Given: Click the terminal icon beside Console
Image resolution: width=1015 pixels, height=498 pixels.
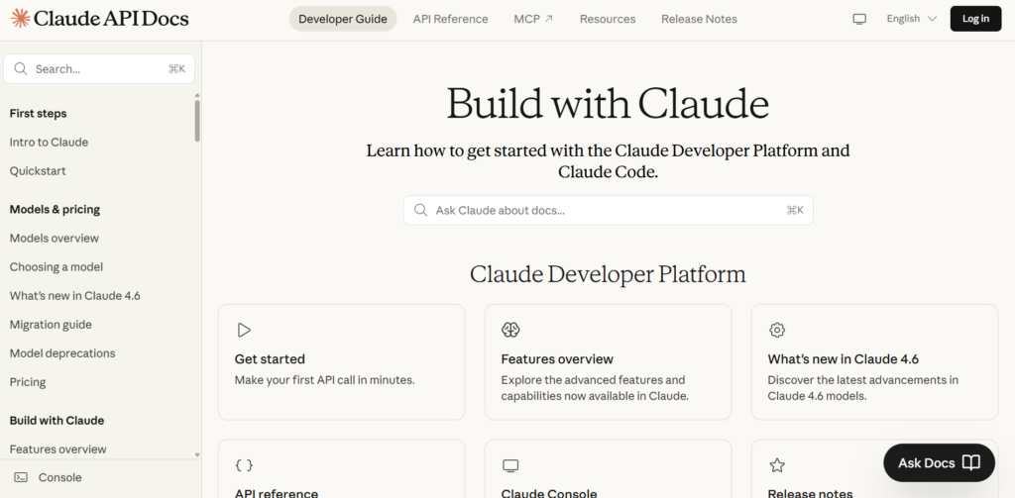Looking at the screenshot, I should click(x=21, y=477).
